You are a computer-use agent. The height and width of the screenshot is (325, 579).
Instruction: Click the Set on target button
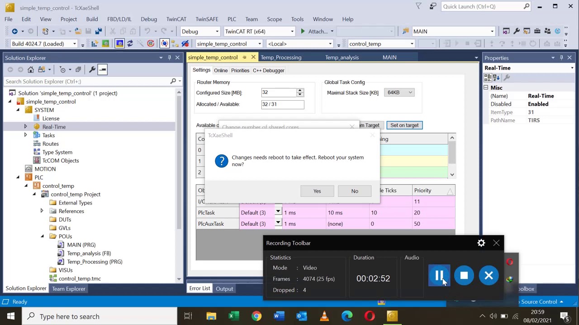(404, 125)
